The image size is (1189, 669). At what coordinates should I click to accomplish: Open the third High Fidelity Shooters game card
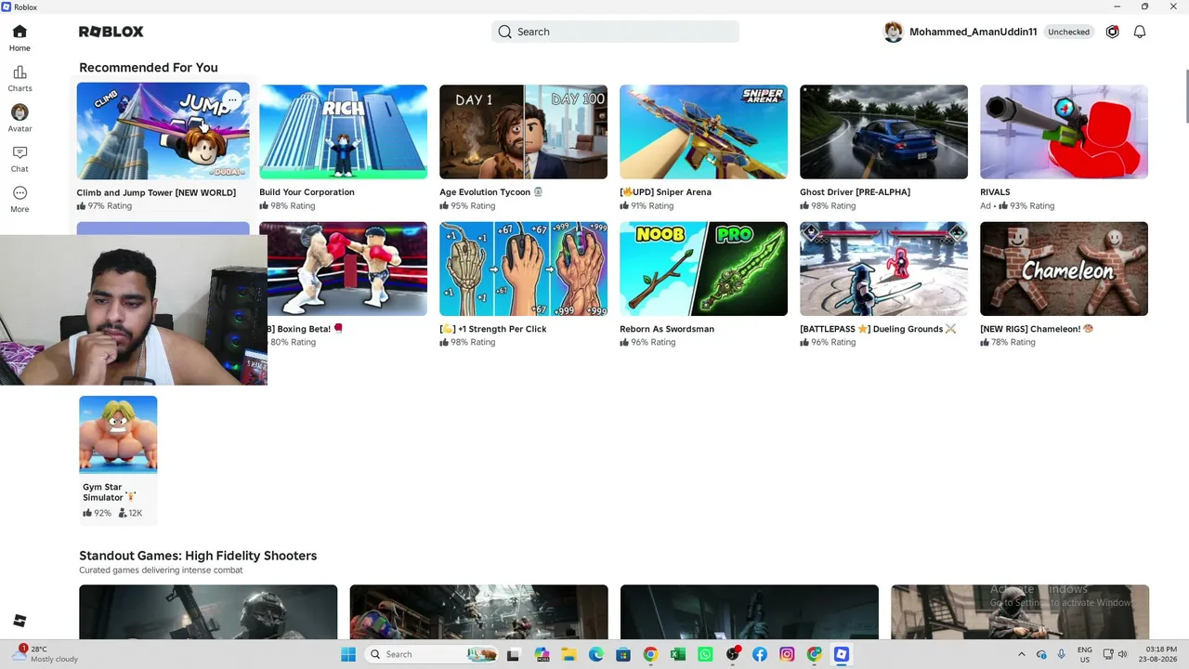click(749, 612)
